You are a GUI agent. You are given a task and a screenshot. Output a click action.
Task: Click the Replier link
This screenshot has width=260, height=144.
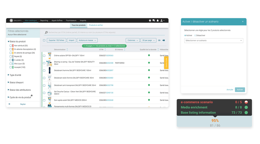[23, 104]
